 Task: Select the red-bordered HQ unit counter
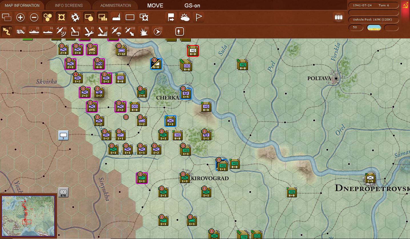coord(193,51)
